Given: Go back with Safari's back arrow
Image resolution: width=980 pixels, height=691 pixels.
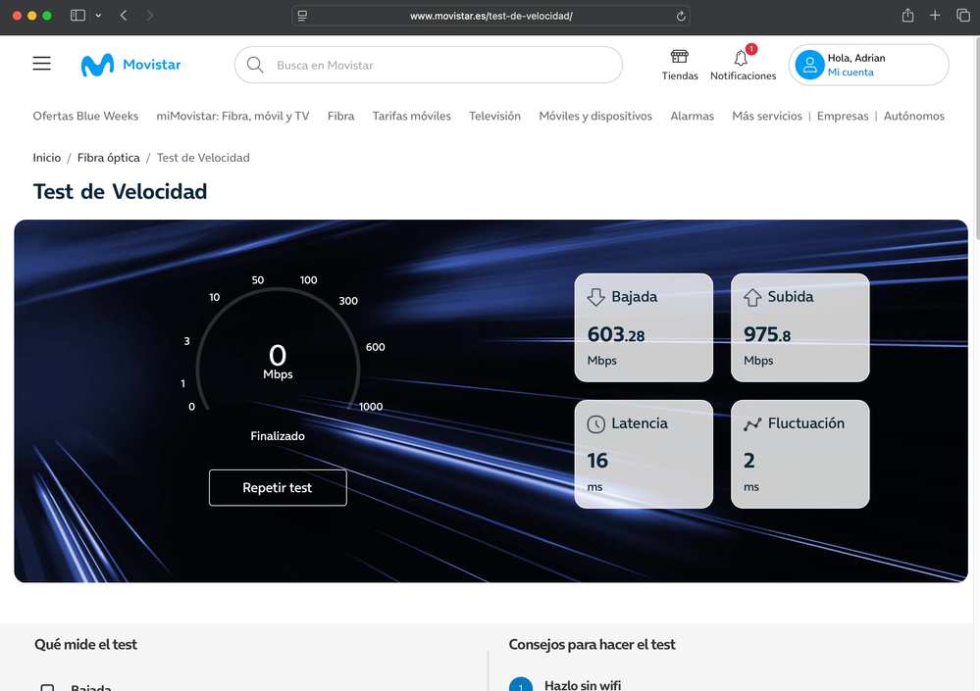Looking at the screenshot, I should coord(124,16).
